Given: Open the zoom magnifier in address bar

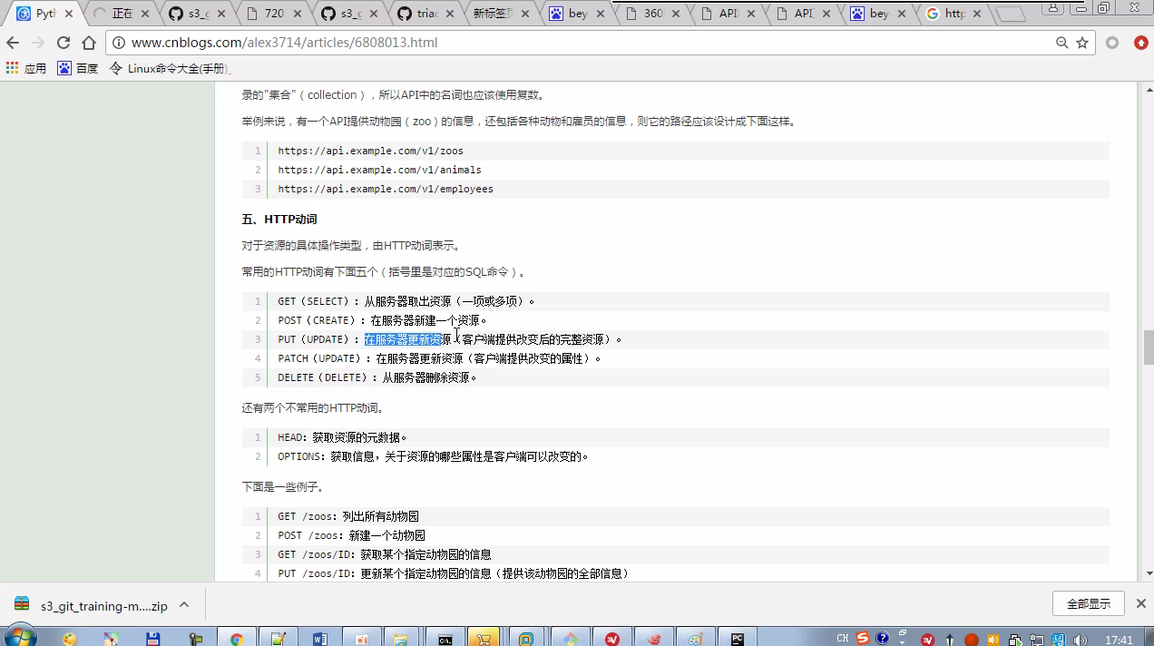Looking at the screenshot, I should pos(1062,43).
